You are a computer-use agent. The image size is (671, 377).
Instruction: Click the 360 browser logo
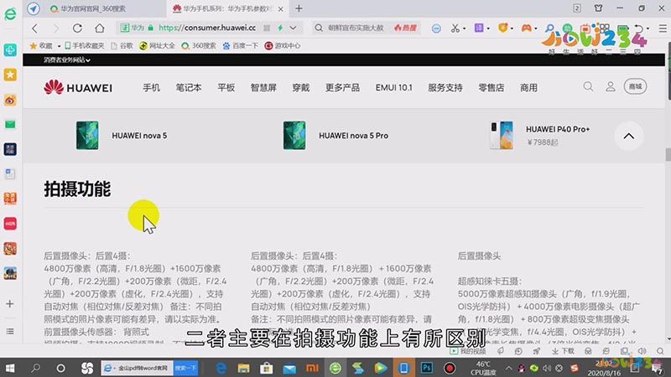tap(10, 14)
